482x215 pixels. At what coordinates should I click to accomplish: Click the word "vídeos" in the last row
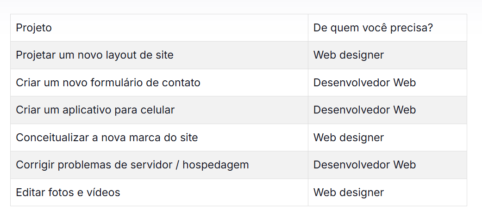pyautogui.click(x=106, y=192)
